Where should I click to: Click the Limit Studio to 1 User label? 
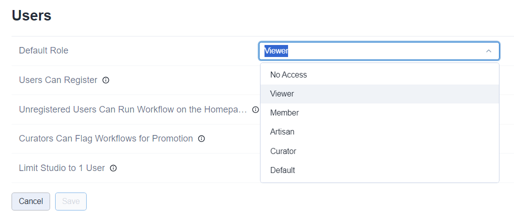click(x=62, y=168)
